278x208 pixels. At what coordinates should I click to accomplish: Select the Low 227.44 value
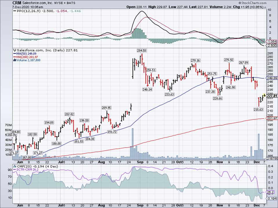click(178, 7)
